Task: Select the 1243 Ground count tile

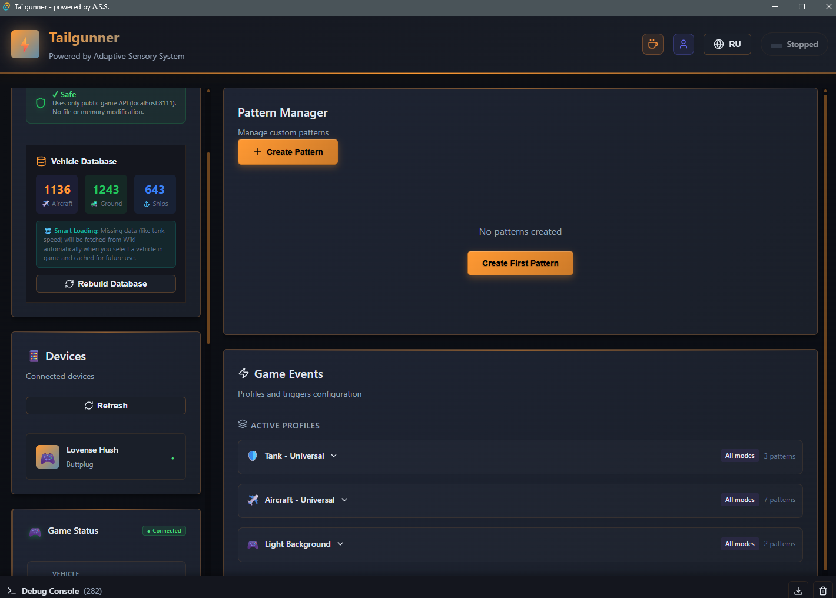Action: [106, 194]
